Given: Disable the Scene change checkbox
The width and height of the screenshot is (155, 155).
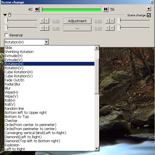Looking at the screenshot, I should [x=149, y=15].
